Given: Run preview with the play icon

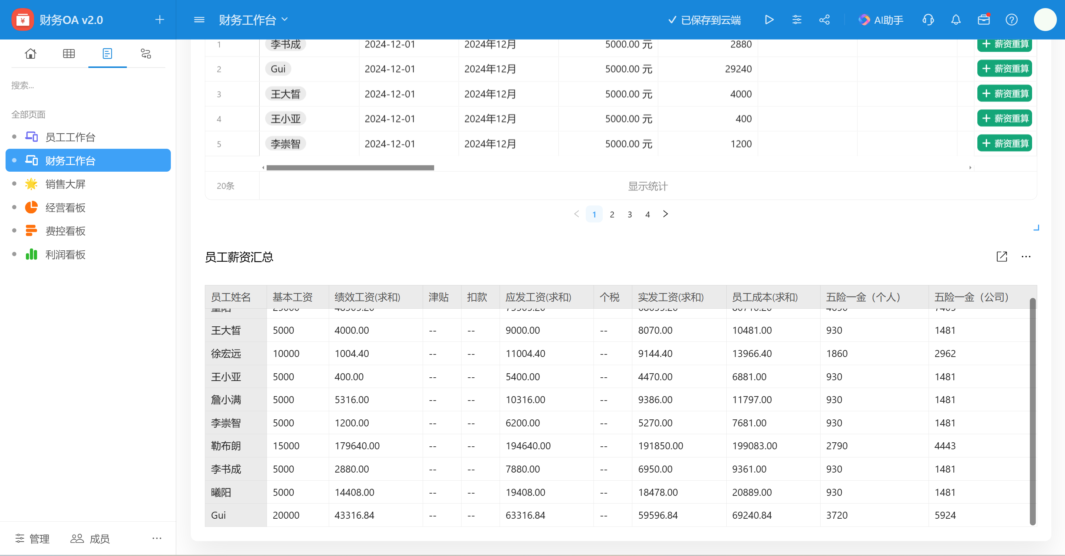Looking at the screenshot, I should click(769, 20).
